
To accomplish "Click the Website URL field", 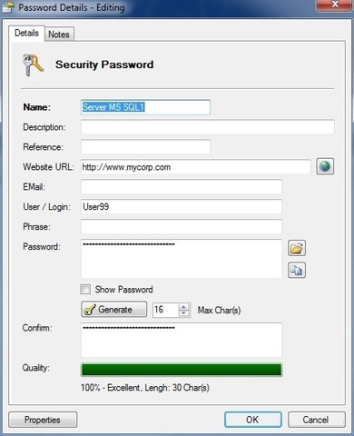I will [196, 167].
